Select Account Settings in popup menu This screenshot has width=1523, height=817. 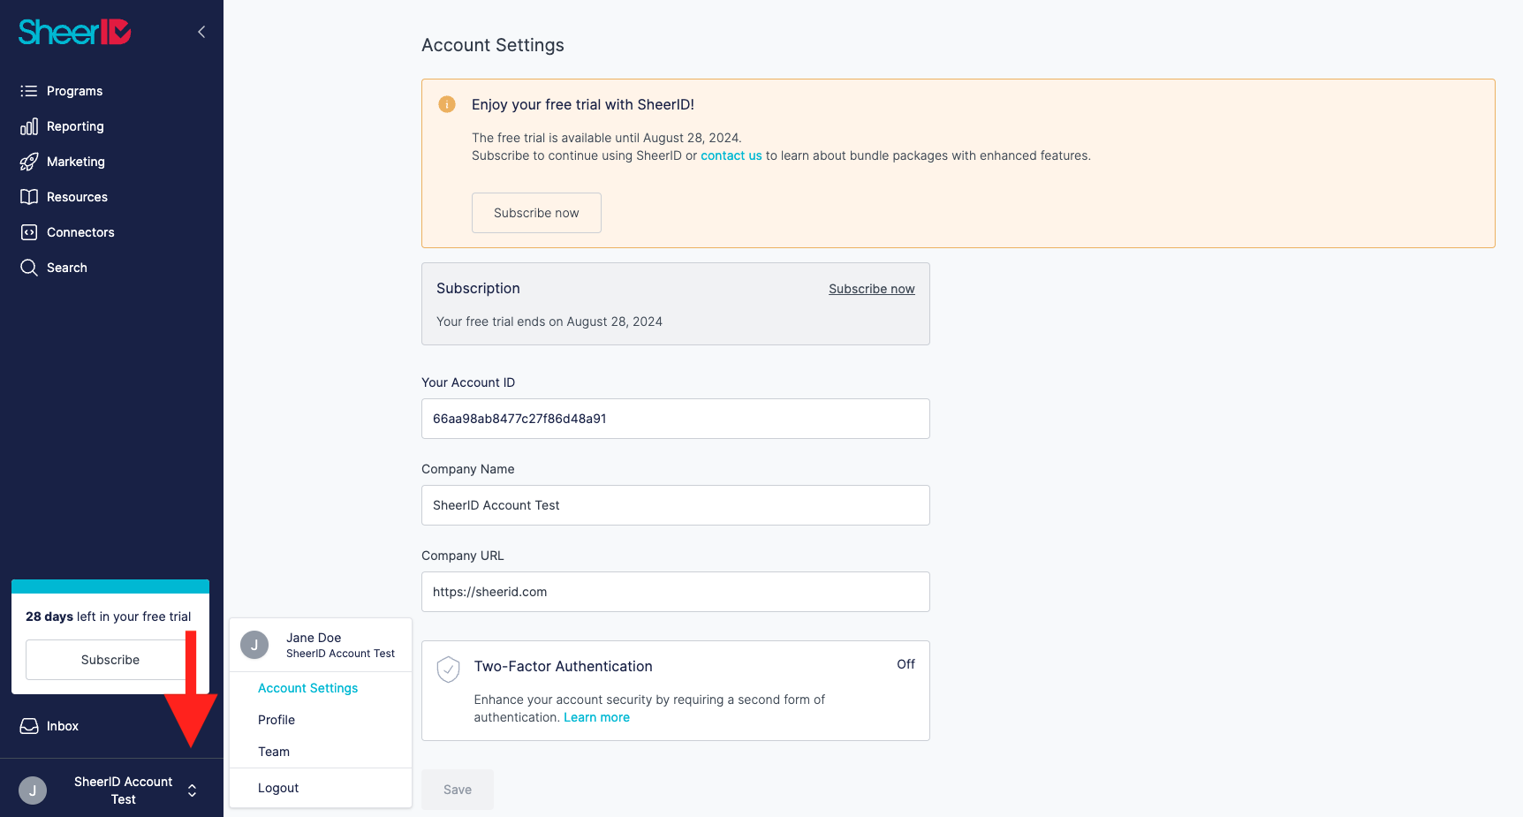click(x=307, y=688)
